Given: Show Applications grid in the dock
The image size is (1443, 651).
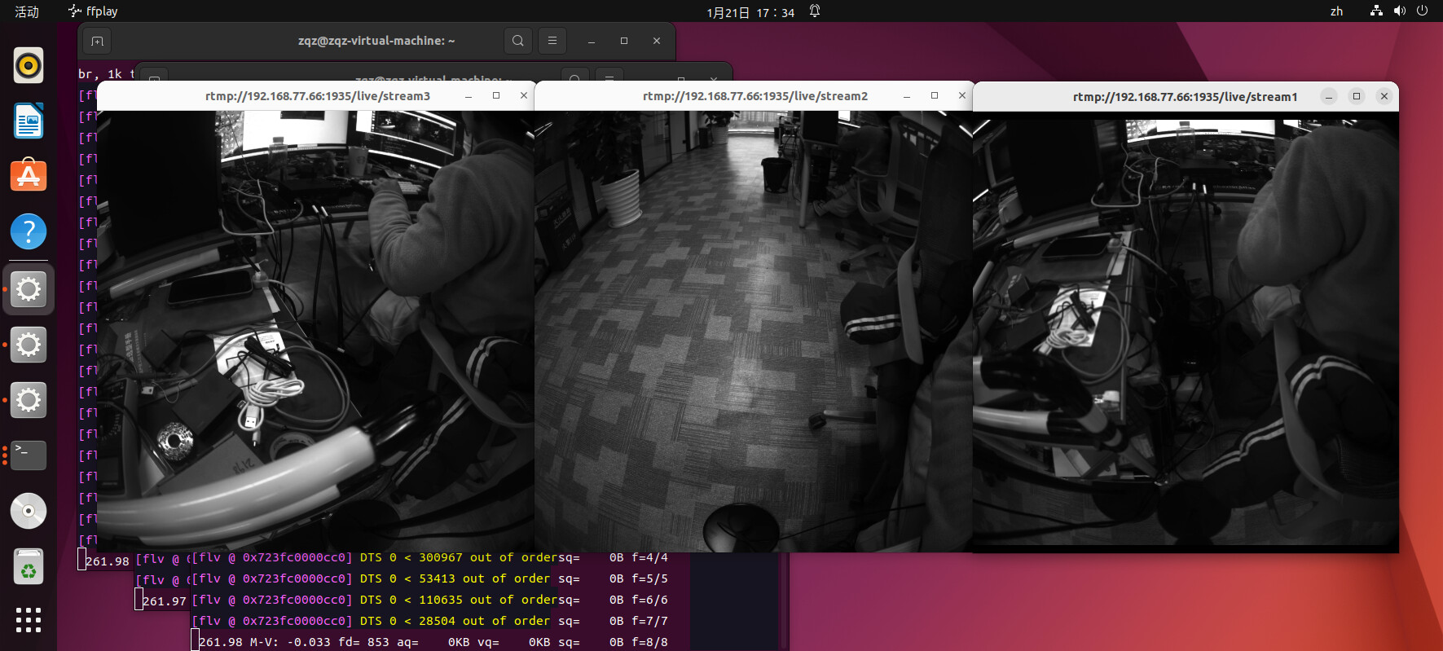Looking at the screenshot, I should point(29,620).
